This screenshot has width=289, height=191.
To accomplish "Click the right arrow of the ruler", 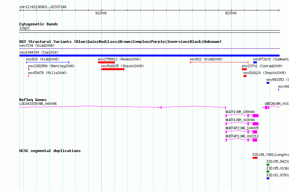I will (x=279, y=10).
